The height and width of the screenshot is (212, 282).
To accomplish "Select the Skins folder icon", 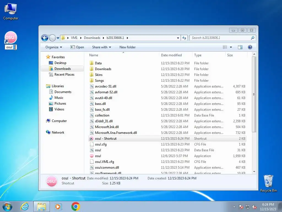I will (x=92, y=75).
